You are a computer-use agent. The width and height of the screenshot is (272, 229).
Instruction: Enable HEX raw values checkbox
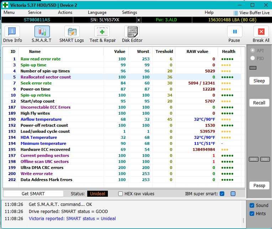pyautogui.click(x=120, y=193)
